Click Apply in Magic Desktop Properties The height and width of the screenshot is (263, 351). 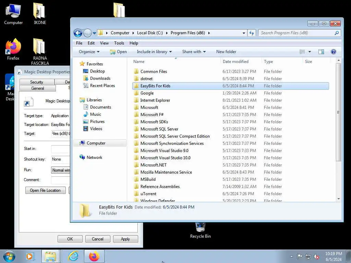tap(125, 239)
